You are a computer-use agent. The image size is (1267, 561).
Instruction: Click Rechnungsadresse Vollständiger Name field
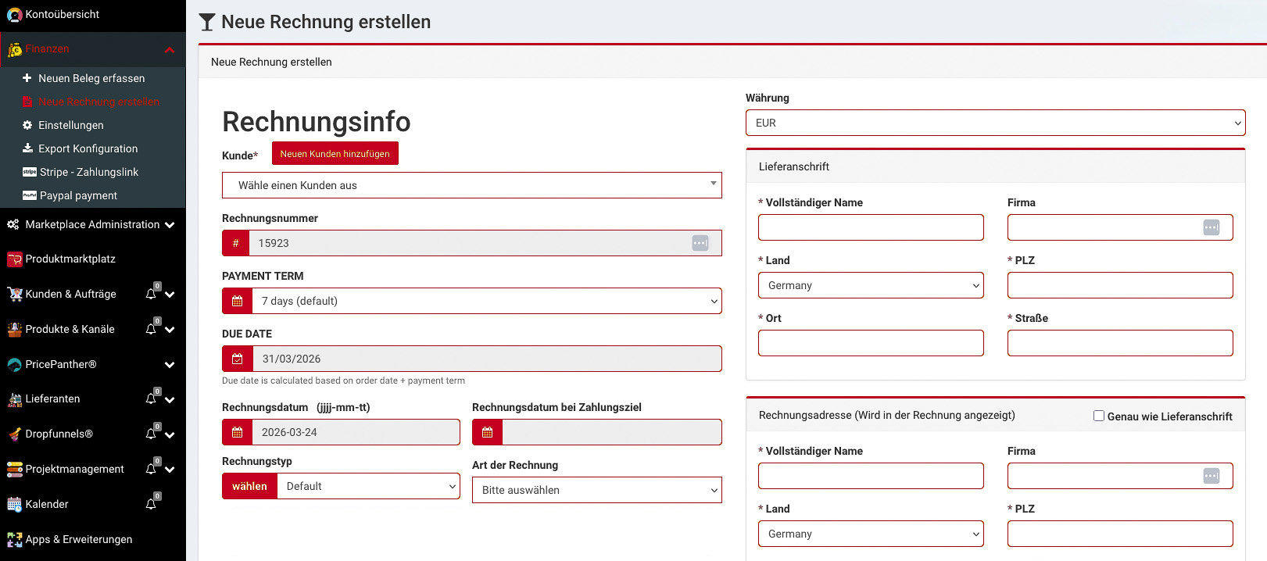(871, 476)
